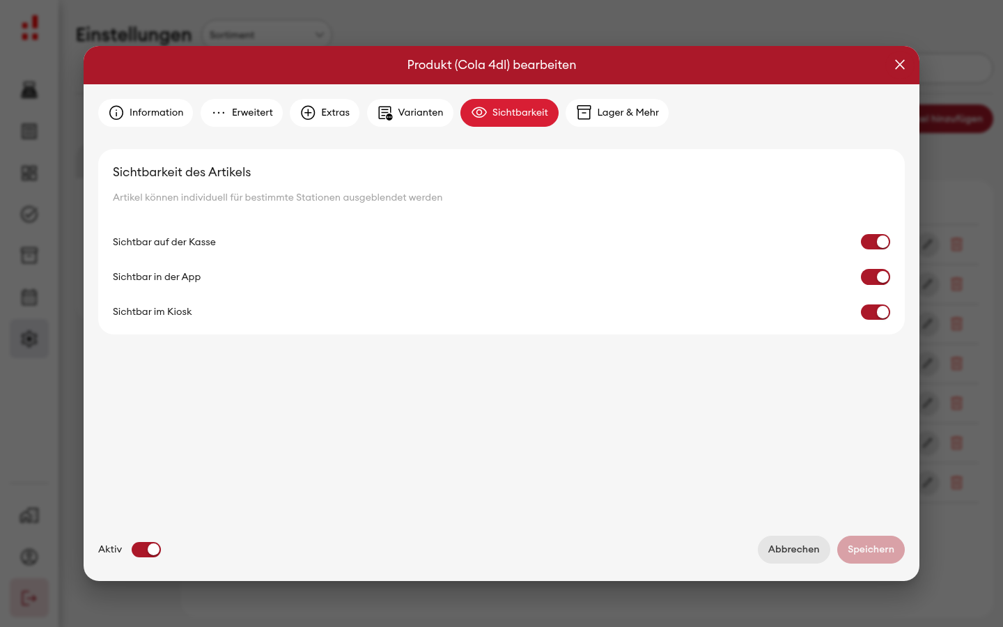Disable Sichtbar in der App switch
This screenshot has width=1003, height=627.
pos(876,277)
